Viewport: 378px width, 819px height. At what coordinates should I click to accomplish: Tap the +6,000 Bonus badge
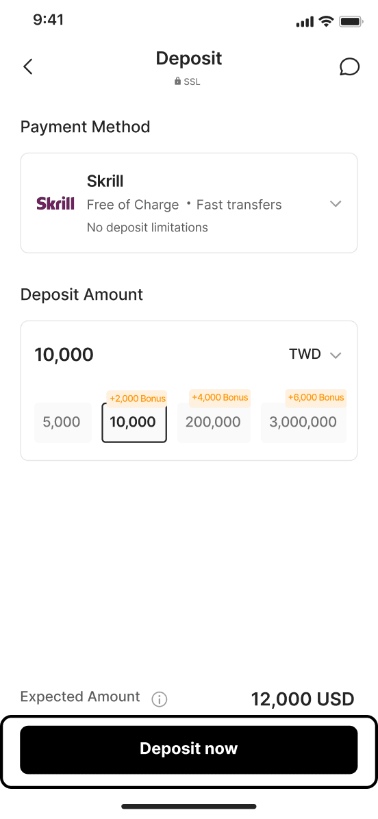coord(316,397)
